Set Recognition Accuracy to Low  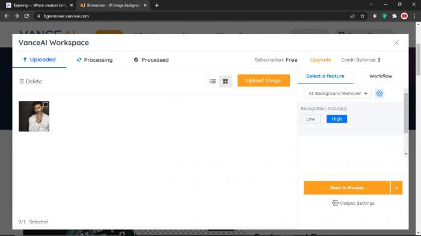click(x=310, y=119)
